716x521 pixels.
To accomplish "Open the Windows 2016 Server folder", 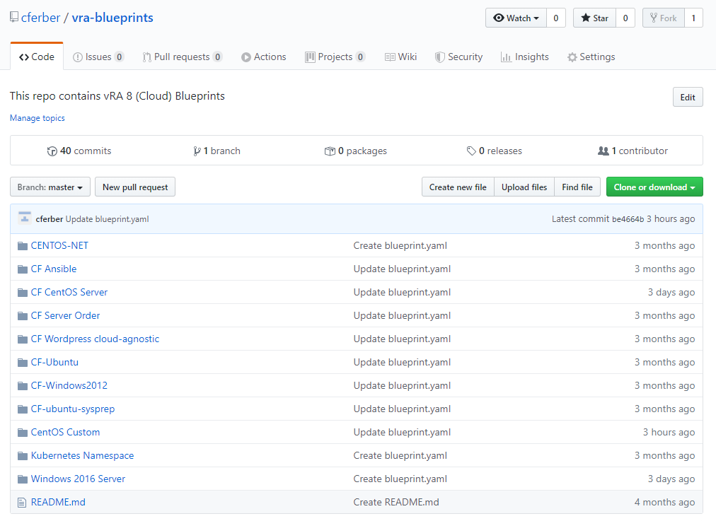I will click(78, 479).
